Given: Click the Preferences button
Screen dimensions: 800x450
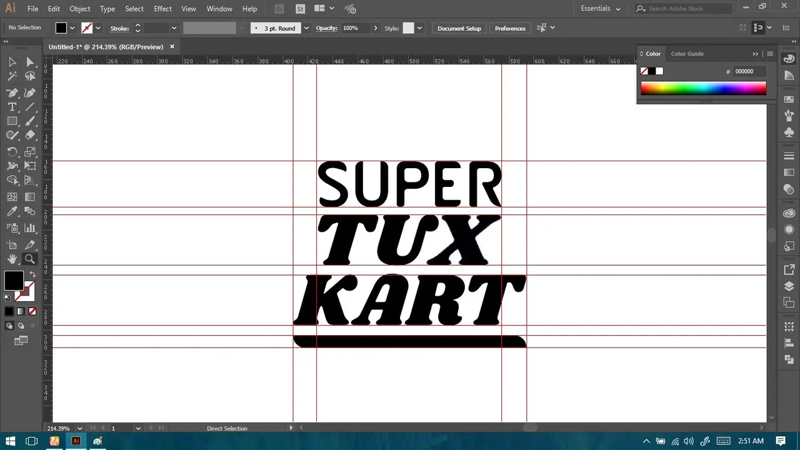Looking at the screenshot, I should [510, 28].
